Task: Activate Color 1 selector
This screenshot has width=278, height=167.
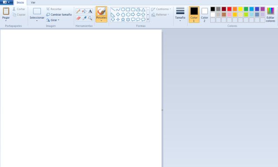Action: (x=194, y=15)
